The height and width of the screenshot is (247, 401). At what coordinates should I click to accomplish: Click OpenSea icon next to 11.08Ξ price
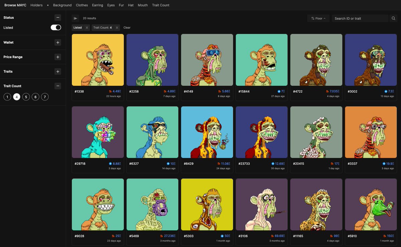pyautogui.click(x=218, y=164)
